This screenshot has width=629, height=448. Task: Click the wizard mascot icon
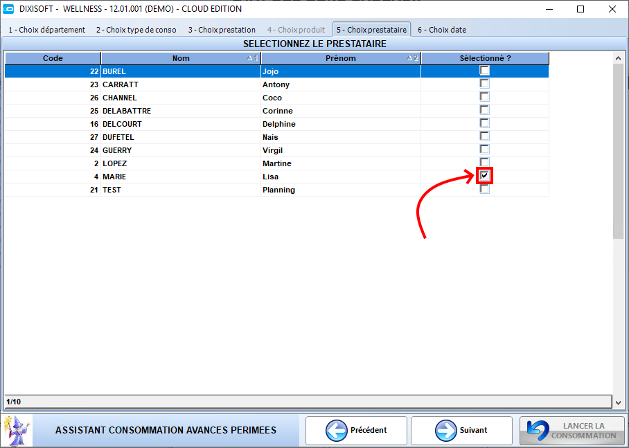17,429
